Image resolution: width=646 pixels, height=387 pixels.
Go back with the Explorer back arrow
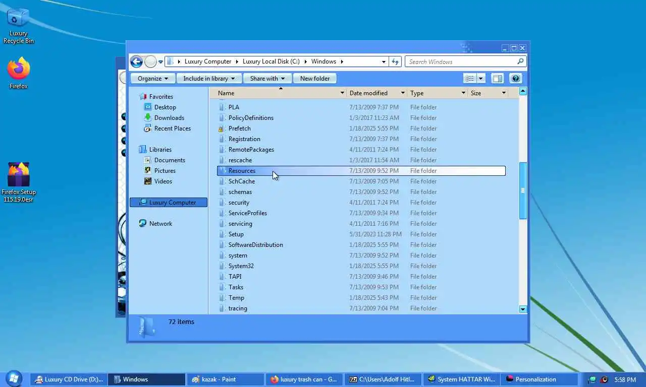(136, 61)
